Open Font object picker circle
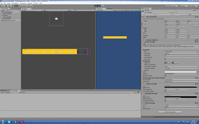The width and height of the screenshot is (199, 124). 198,52
